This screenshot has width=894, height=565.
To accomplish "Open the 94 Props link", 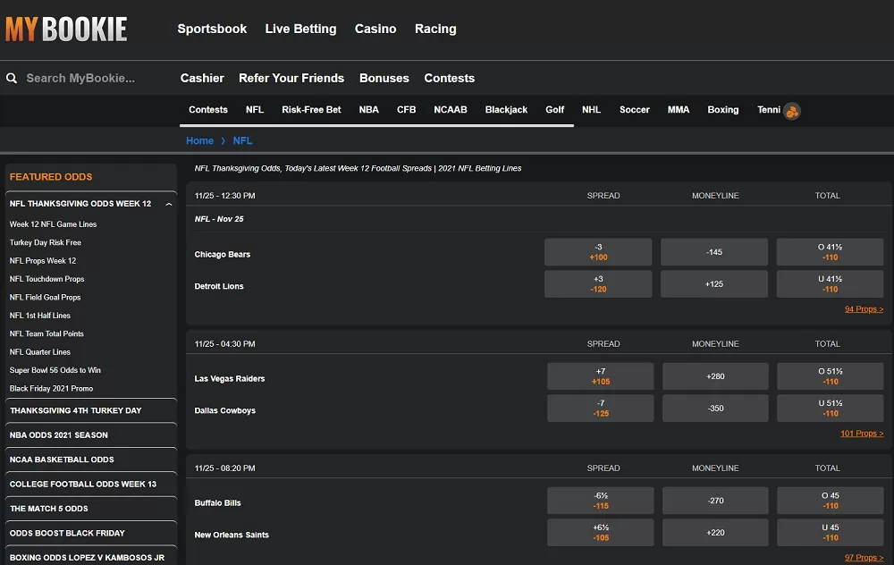I will pyautogui.click(x=864, y=309).
